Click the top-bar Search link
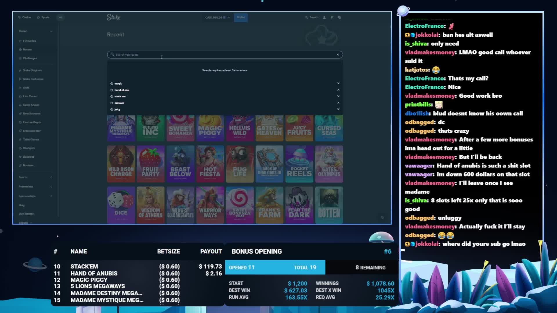Image resolution: width=557 pixels, height=313 pixels. [312, 17]
